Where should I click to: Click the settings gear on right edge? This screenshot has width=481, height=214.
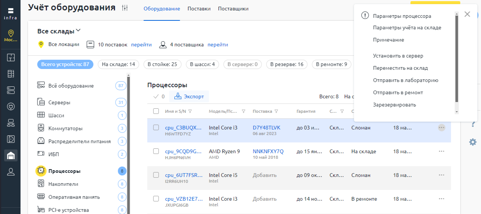[x=473, y=142]
